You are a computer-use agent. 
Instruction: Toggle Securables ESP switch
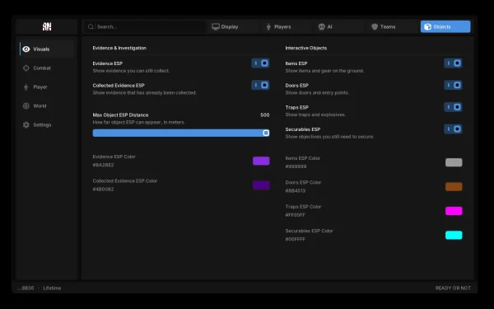pyautogui.click(x=453, y=129)
